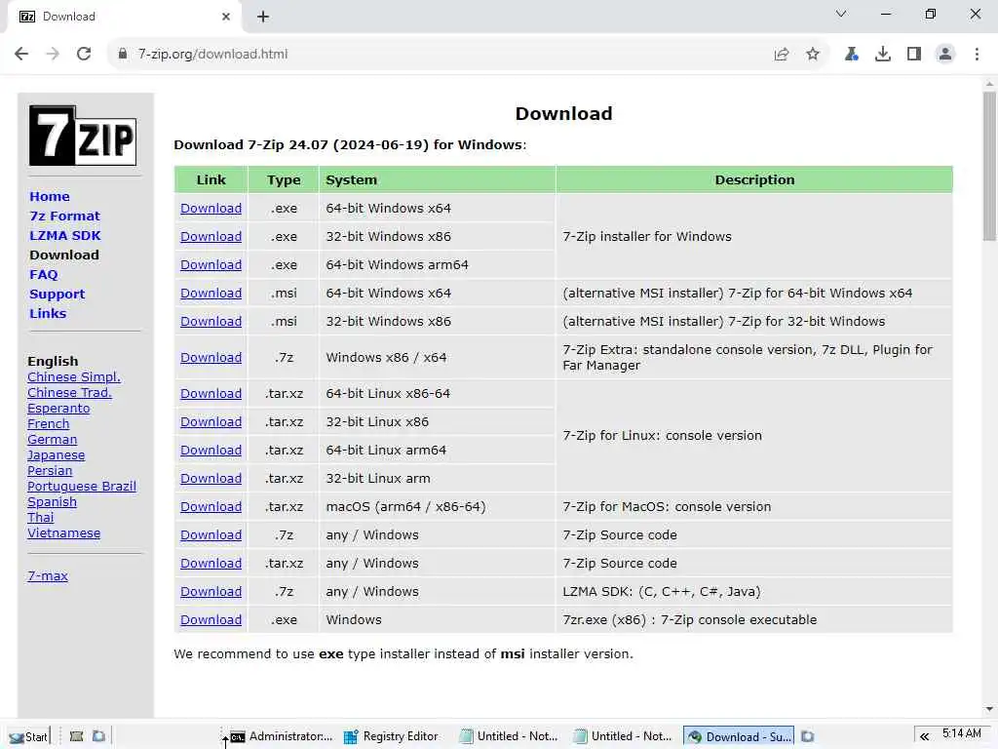Open 7z Format sidebar link
This screenshot has height=749, width=998.
[x=65, y=216]
